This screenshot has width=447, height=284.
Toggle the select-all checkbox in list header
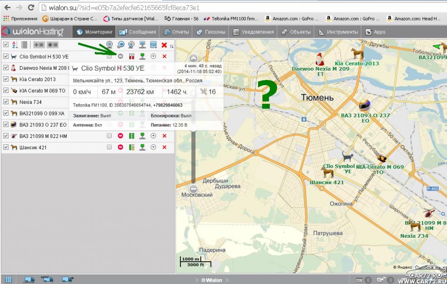pos(6,44)
